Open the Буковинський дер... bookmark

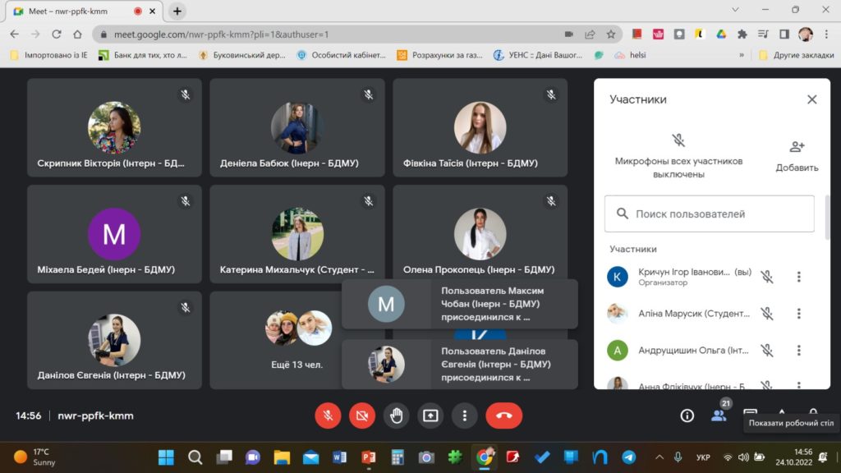click(242, 55)
